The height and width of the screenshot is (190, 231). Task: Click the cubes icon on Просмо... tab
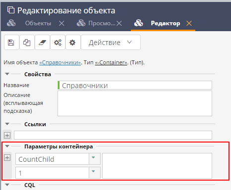click(x=81, y=23)
